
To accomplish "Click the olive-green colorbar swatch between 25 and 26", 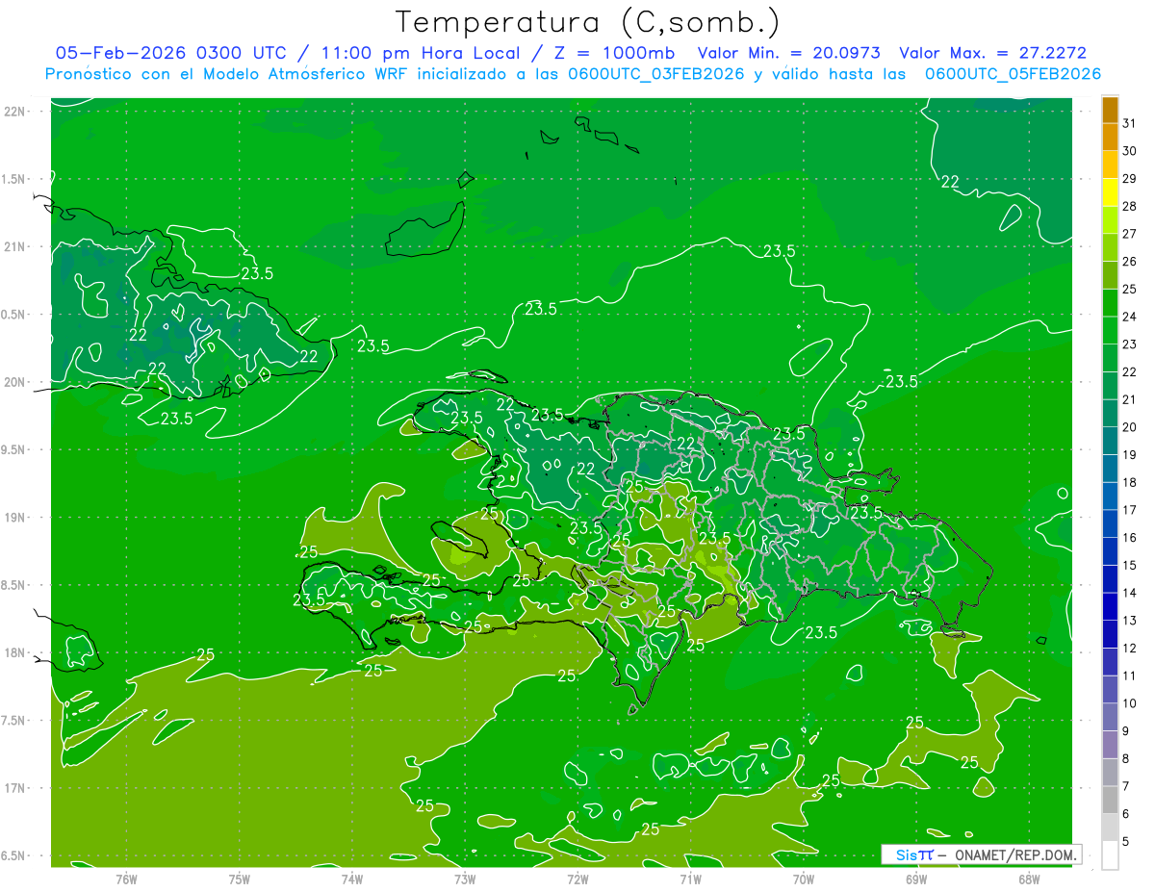I will tap(1110, 275).
